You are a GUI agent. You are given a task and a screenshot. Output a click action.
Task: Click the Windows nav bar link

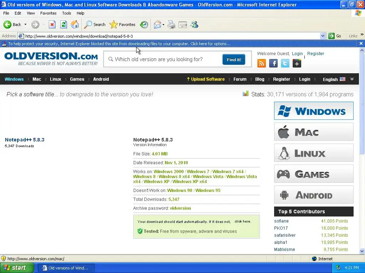coord(14,79)
